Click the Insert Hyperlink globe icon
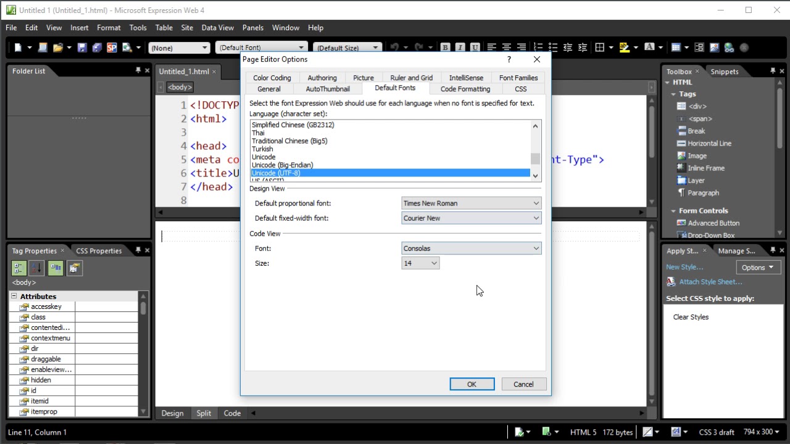The image size is (790, 444). [729, 47]
